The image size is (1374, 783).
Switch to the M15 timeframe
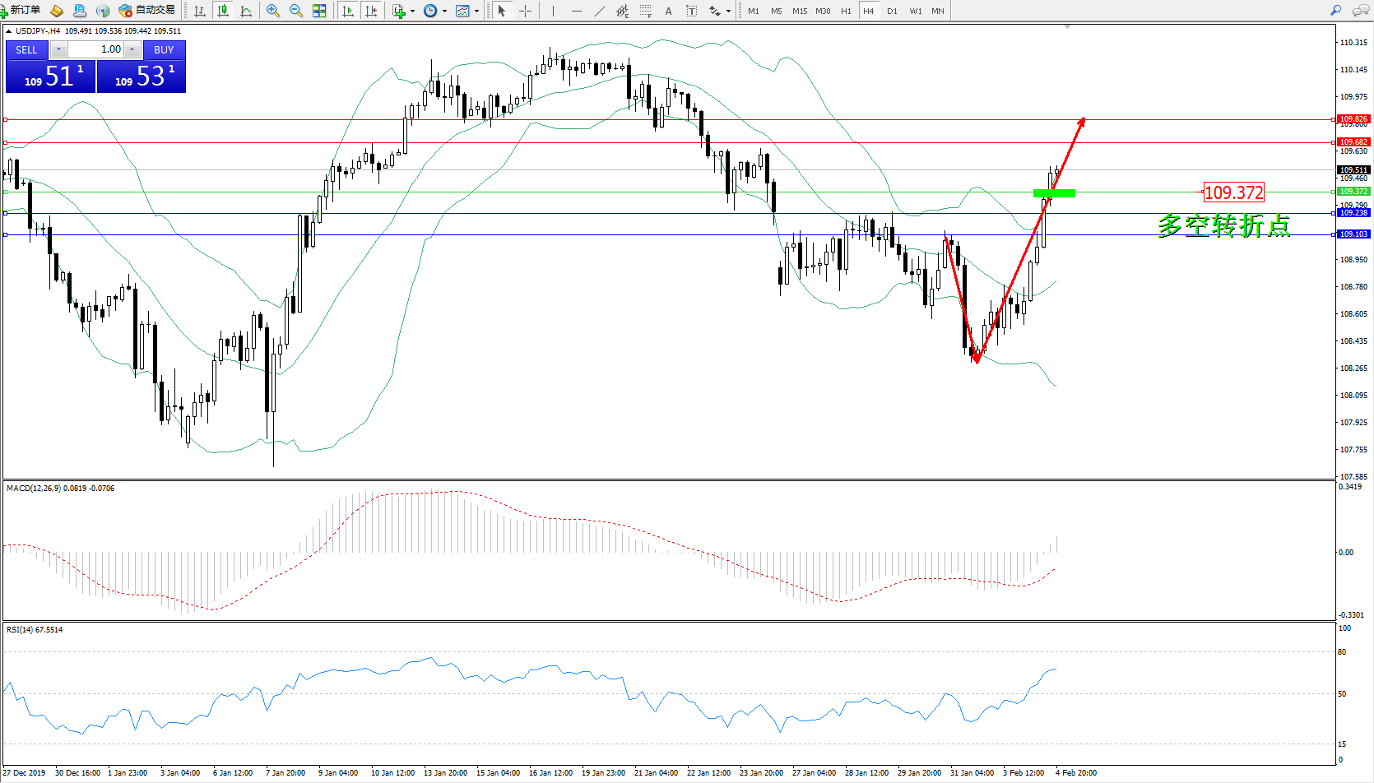(x=799, y=11)
